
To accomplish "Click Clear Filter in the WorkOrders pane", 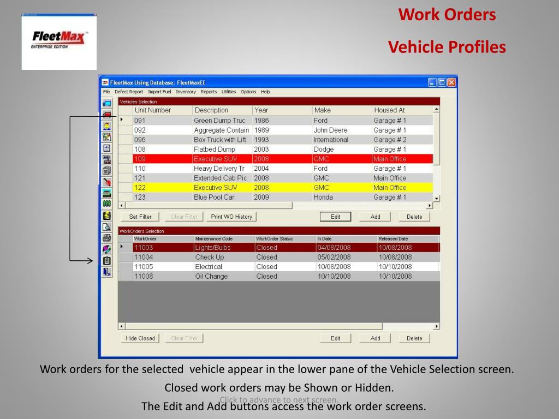I will 184,338.
